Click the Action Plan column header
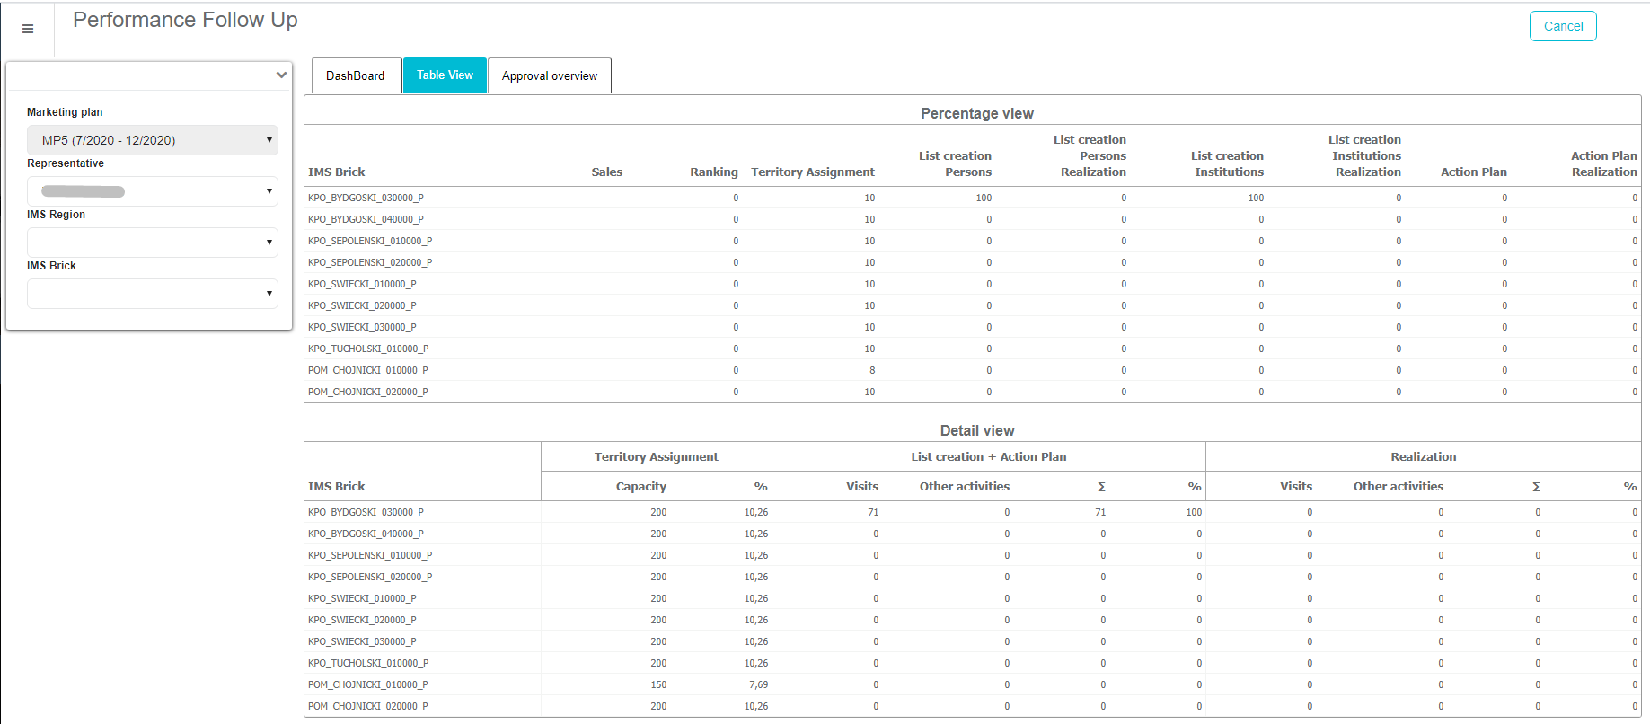This screenshot has width=1650, height=724. [1473, 172]
